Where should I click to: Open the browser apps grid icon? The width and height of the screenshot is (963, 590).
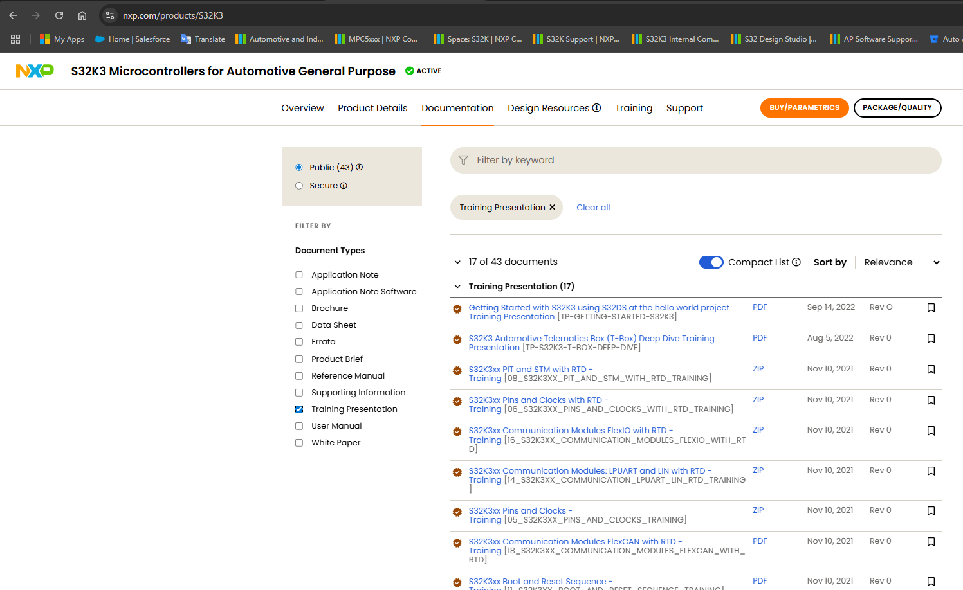15,39
